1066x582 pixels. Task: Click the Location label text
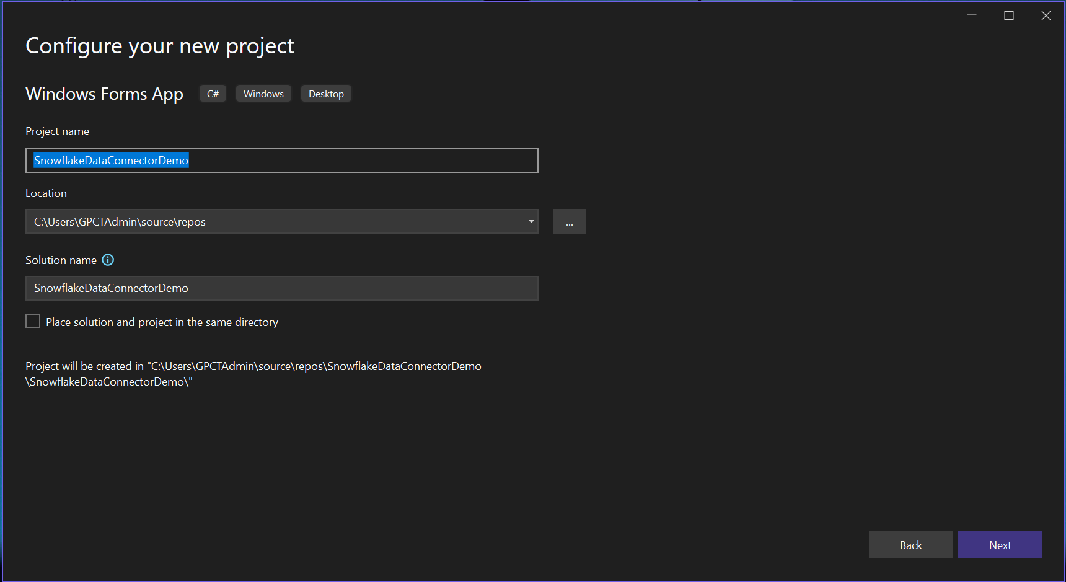coord(46,193)
